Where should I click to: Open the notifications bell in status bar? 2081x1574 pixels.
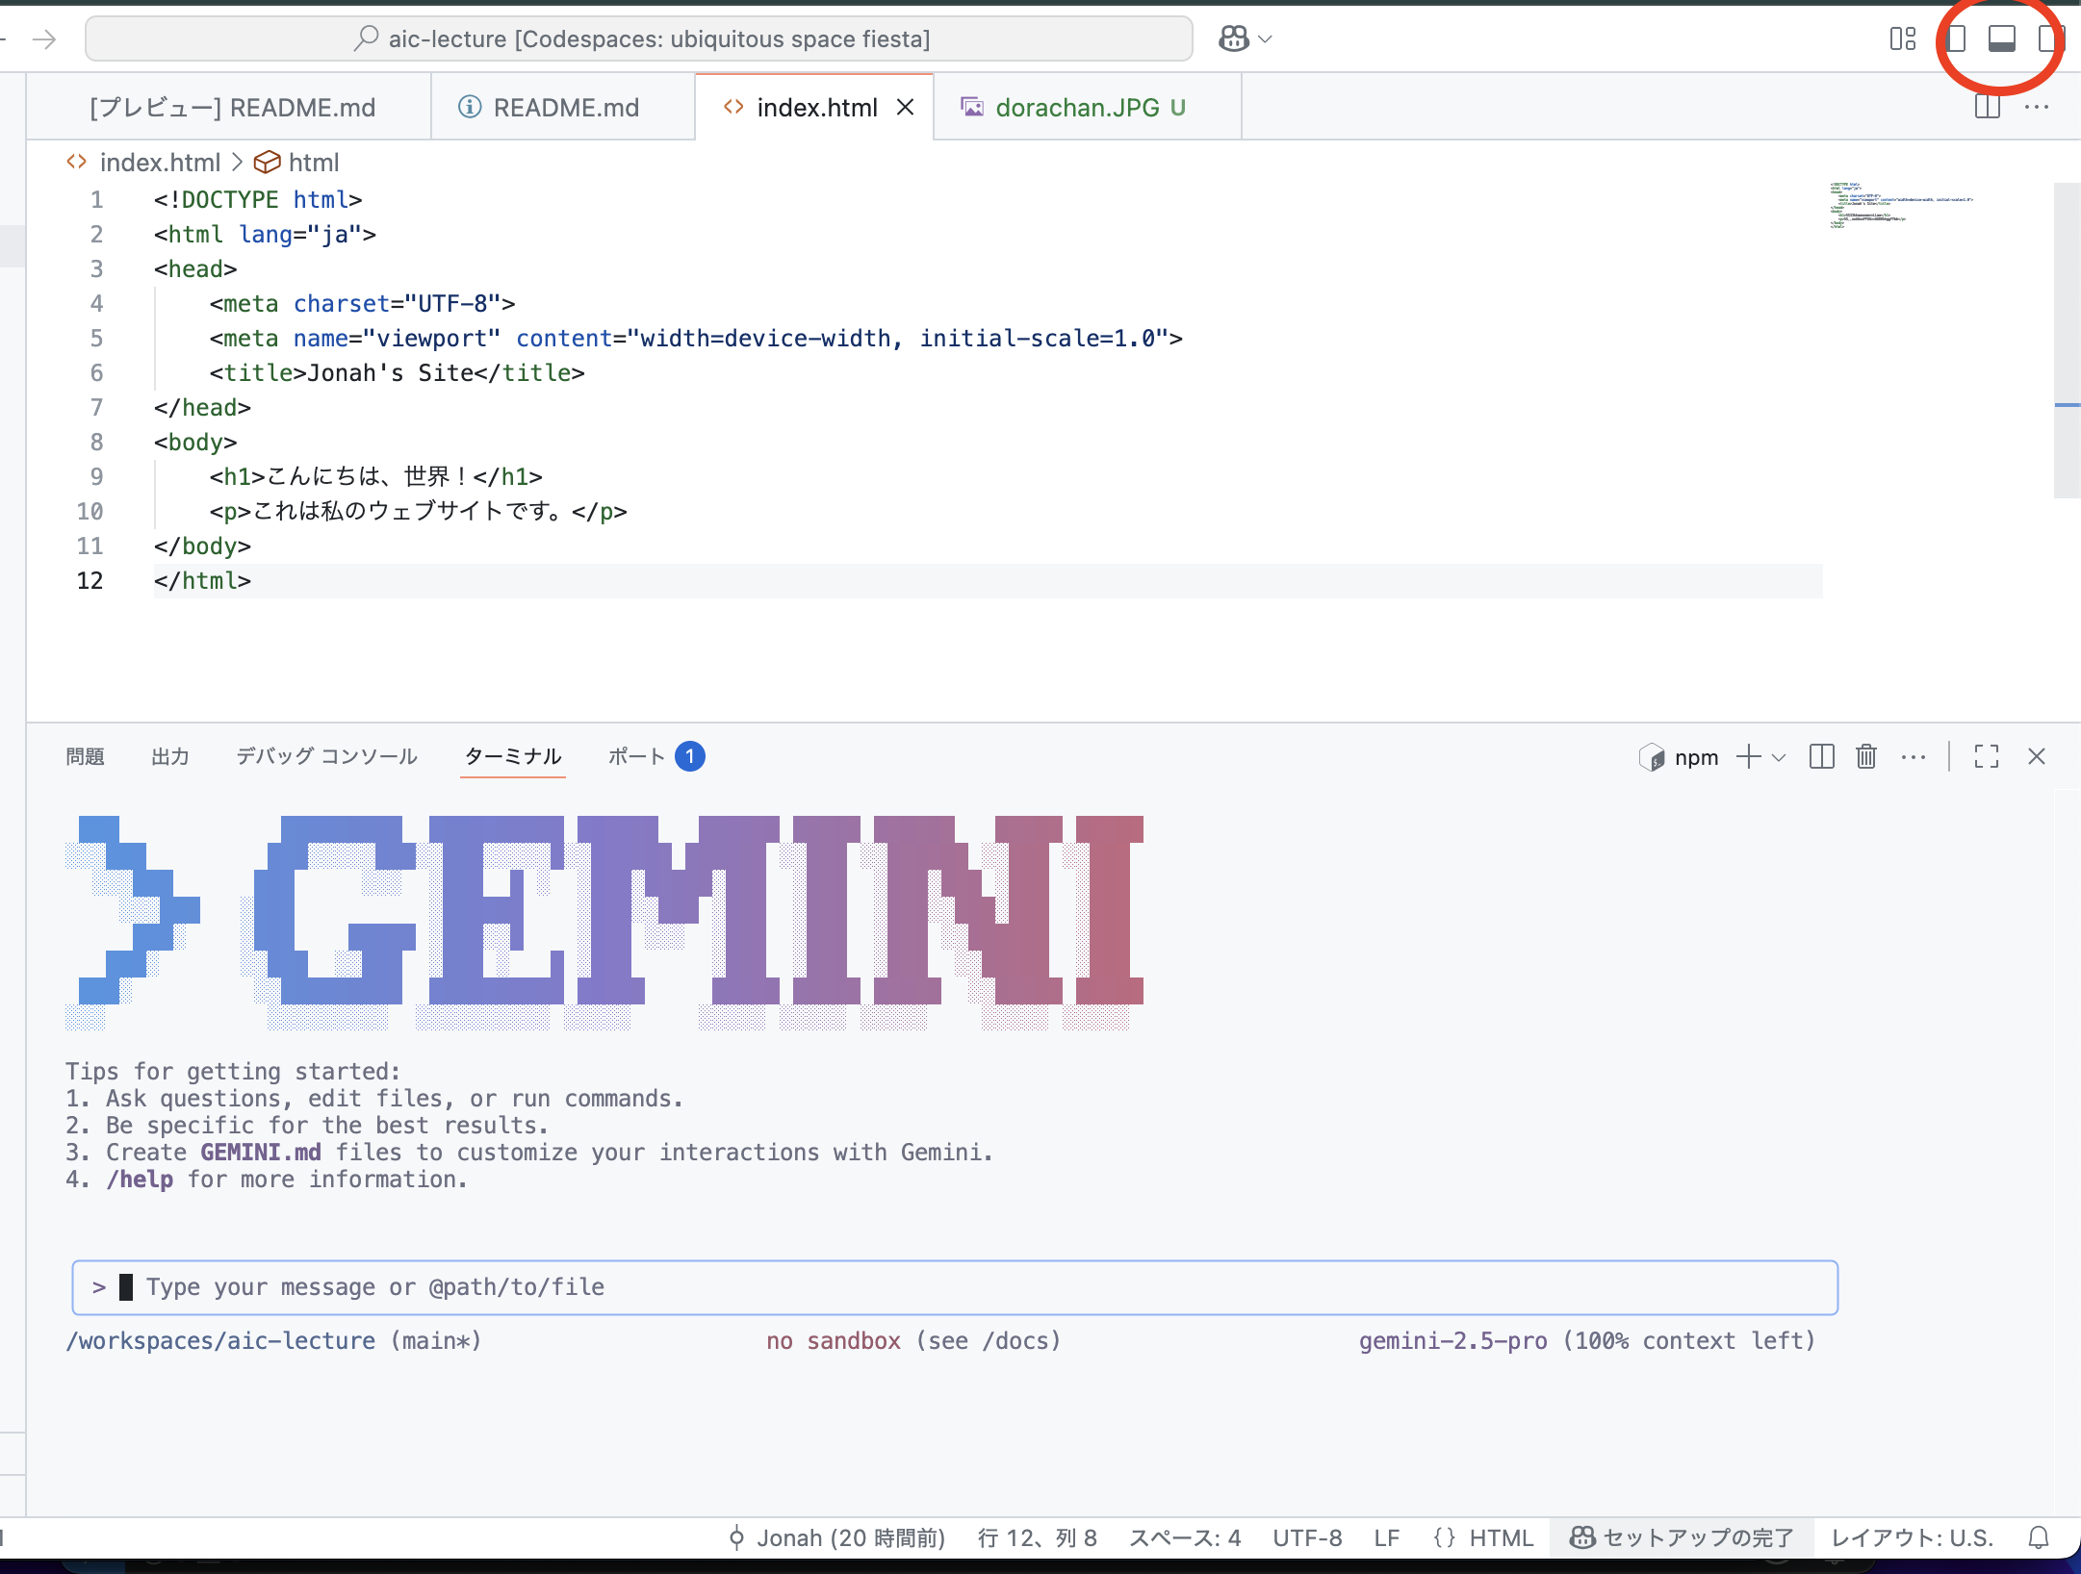click(x=2039, y=1537)
